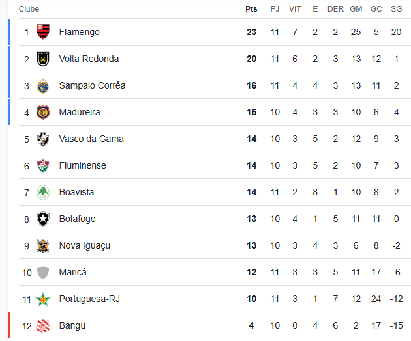The height and width of the screenshot is (341, 411).
Task: Click the Pts column header
Action: (x=251, y=9)
